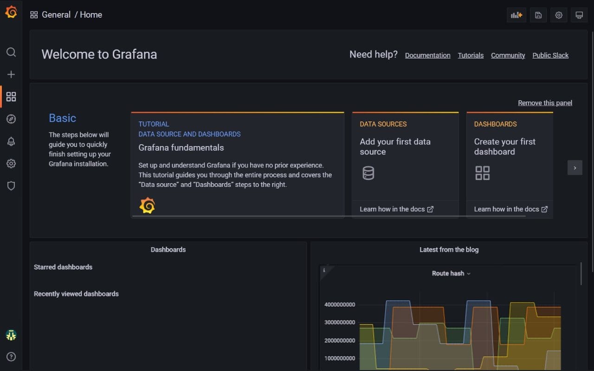Click the plus icon to create new content
The width and height of the screenshot is (594, 371).
pos(11,74)
